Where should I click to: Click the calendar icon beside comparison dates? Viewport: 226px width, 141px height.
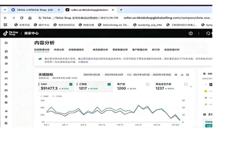[x=176, y=75]
